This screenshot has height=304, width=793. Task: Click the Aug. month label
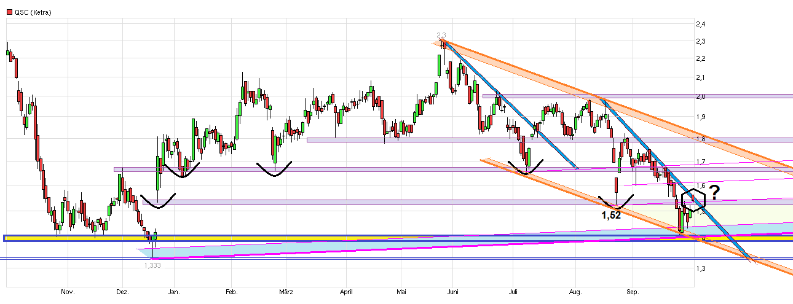(x=575, y=293)
